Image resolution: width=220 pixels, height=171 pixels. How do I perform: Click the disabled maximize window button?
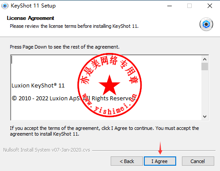click(189, 6)
